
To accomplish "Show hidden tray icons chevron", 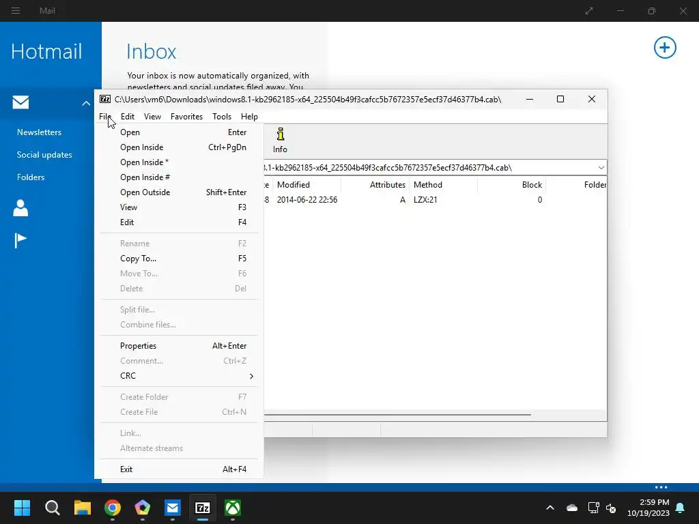I will click(550, 508).
